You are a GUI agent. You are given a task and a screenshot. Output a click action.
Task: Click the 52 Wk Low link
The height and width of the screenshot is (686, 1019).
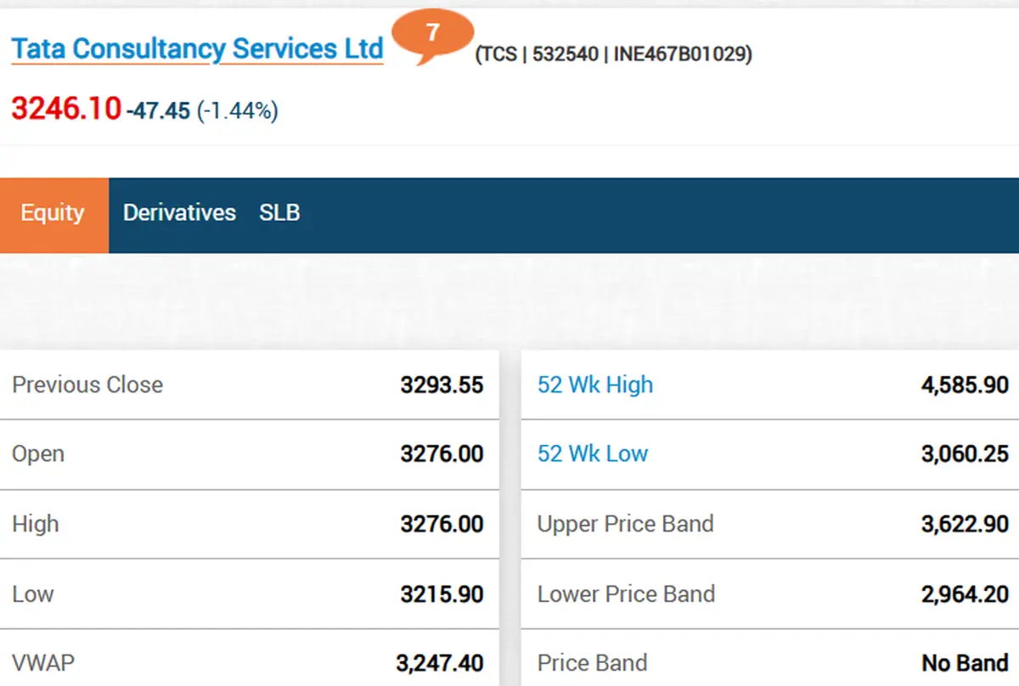point(593,454)
